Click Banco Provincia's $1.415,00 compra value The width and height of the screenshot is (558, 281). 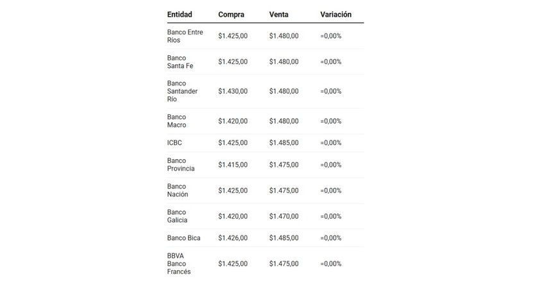tap(233, 164)
